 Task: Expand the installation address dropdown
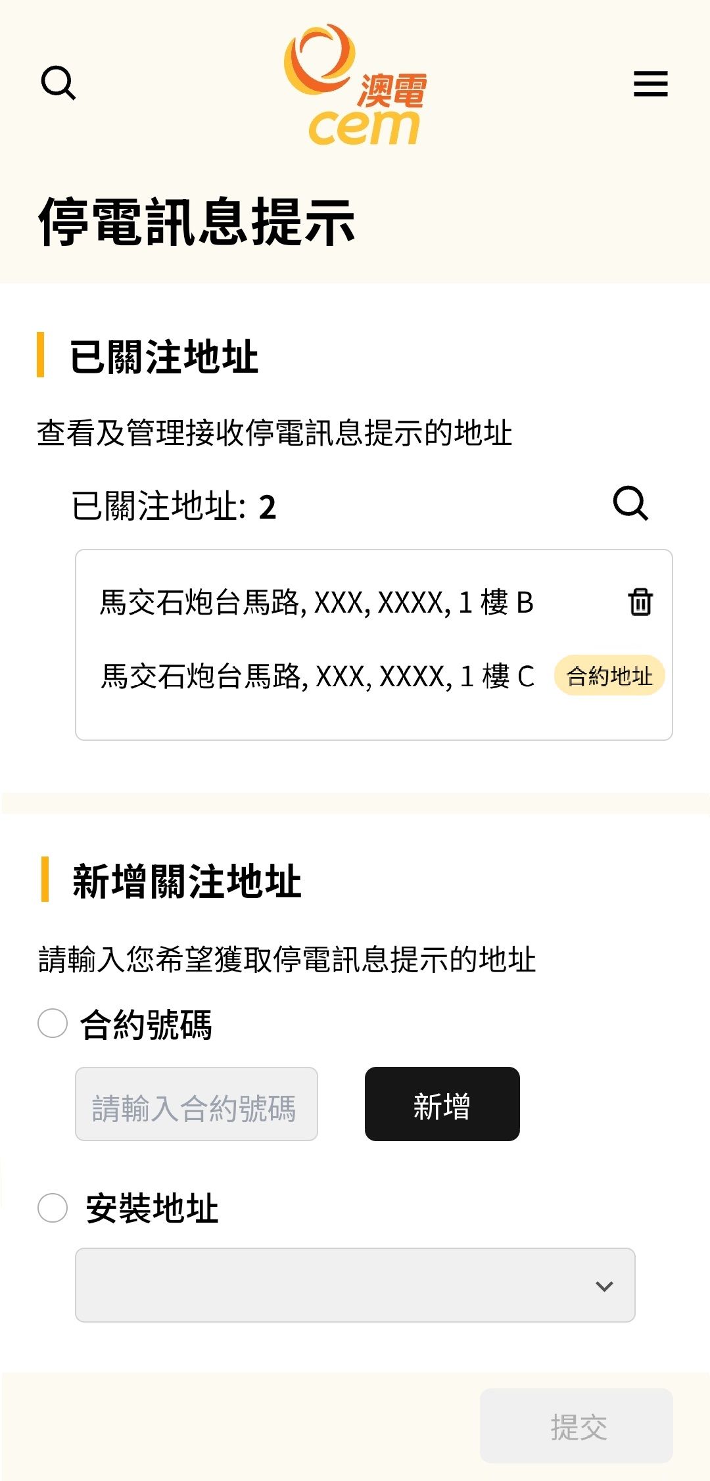click(355, 1285)
